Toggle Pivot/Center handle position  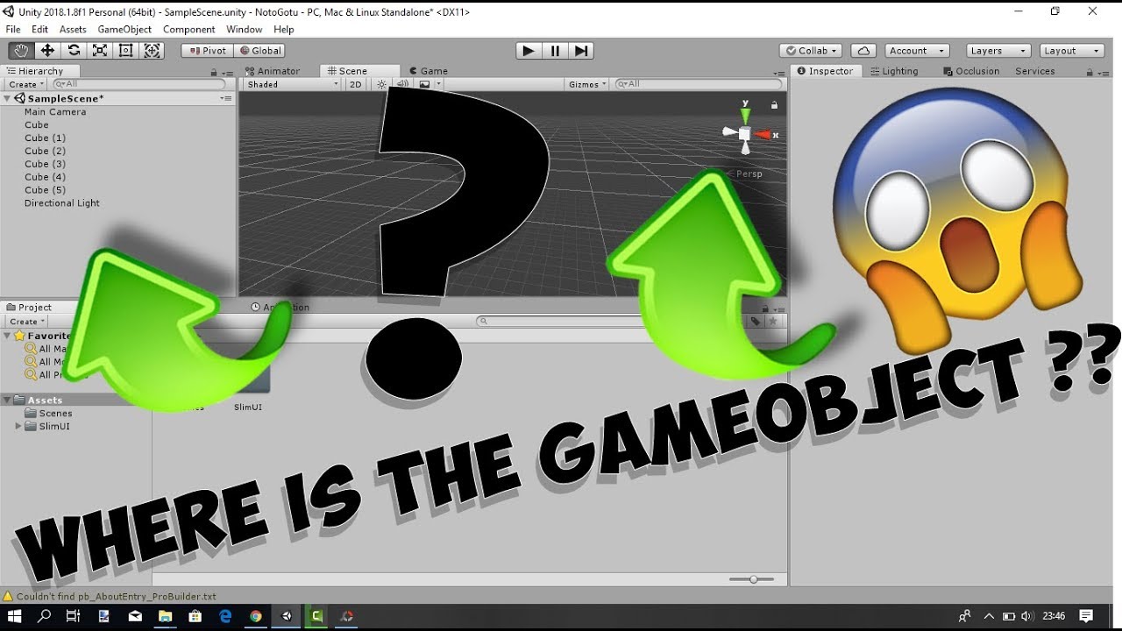point(208,51)
